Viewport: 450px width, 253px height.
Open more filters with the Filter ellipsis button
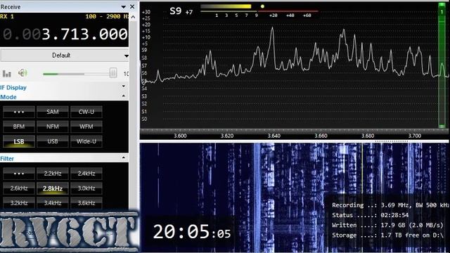(19, 174)
